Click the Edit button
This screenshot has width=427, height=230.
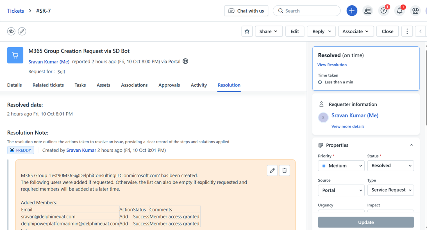click(295, 31)
